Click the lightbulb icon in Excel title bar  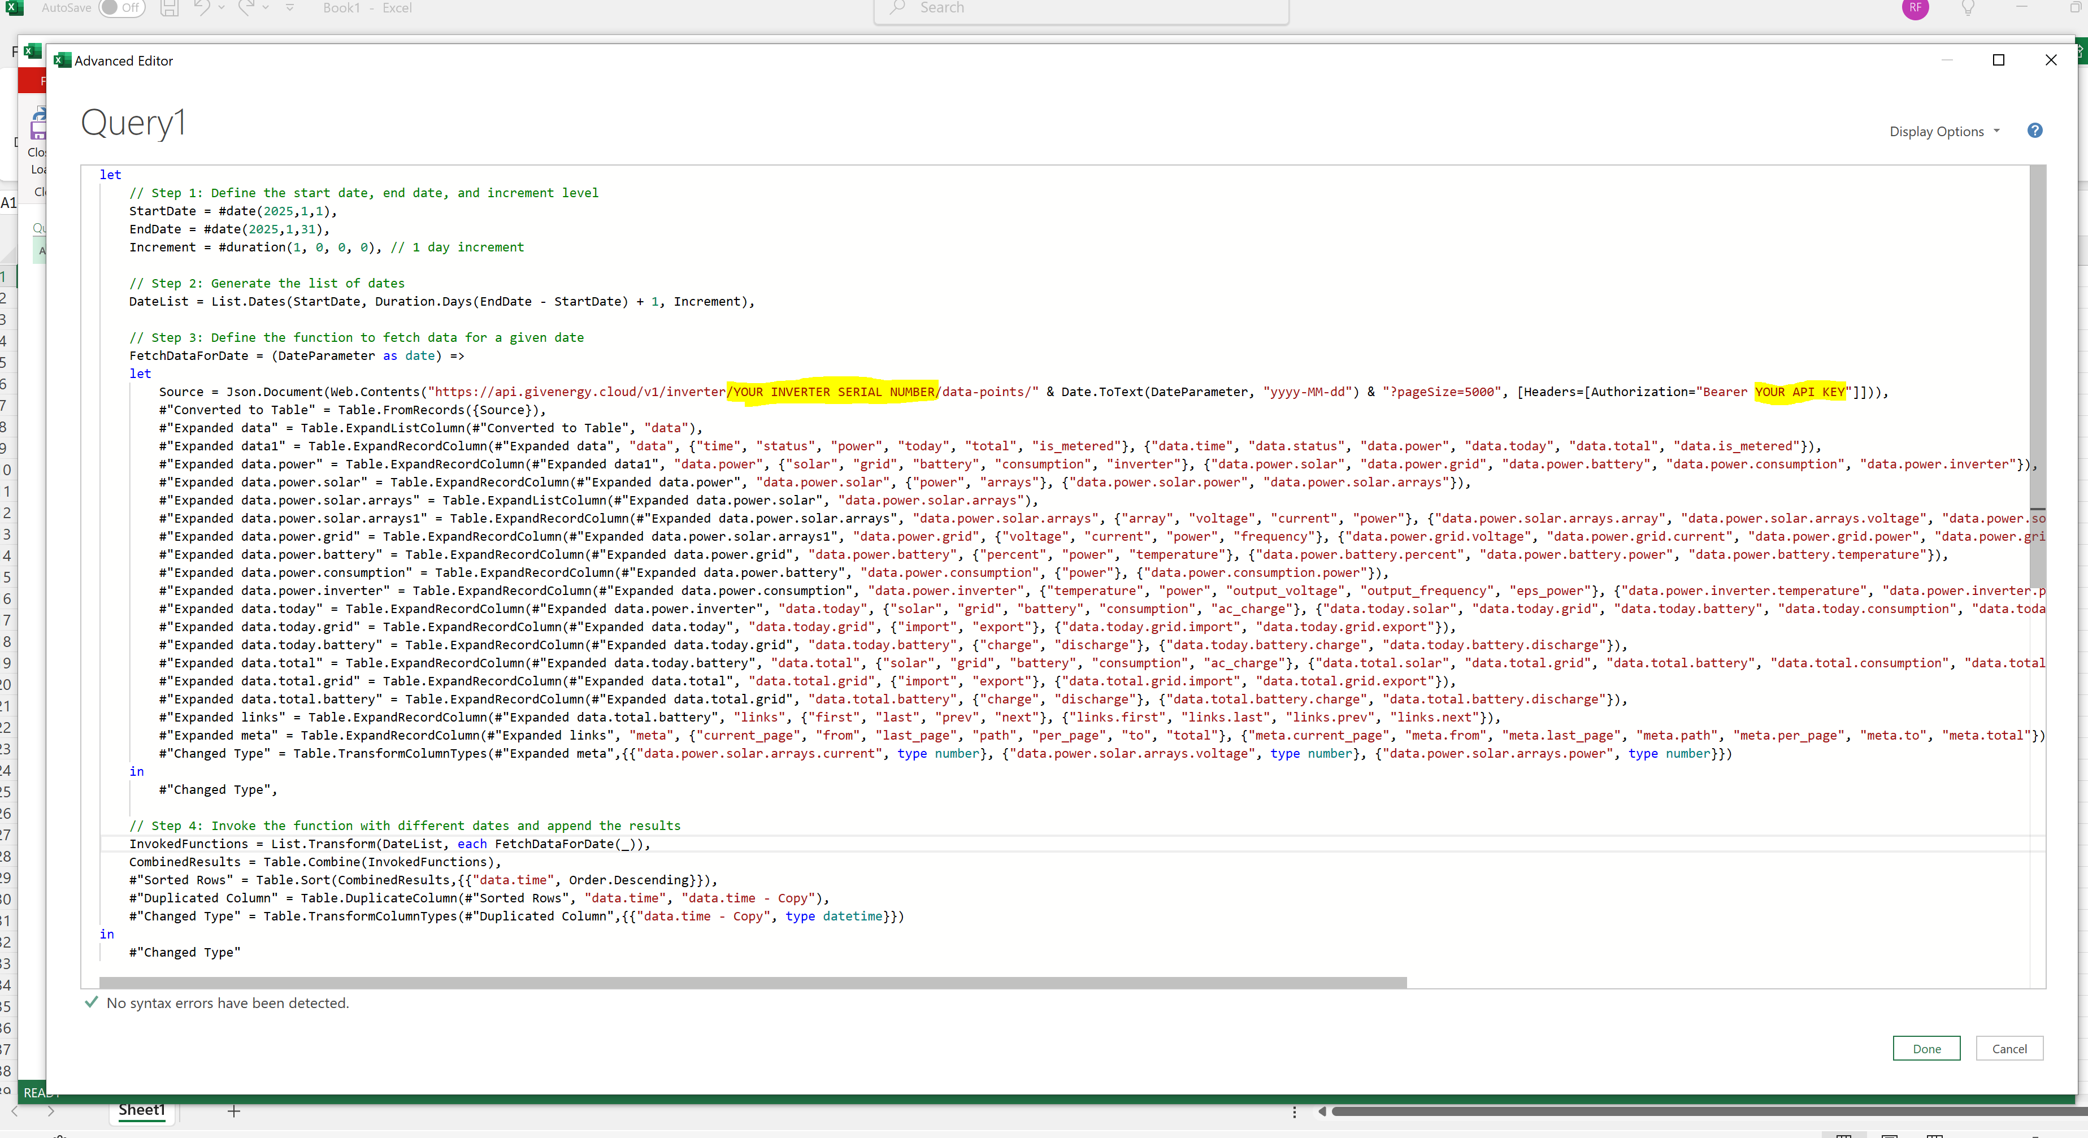1967,7
